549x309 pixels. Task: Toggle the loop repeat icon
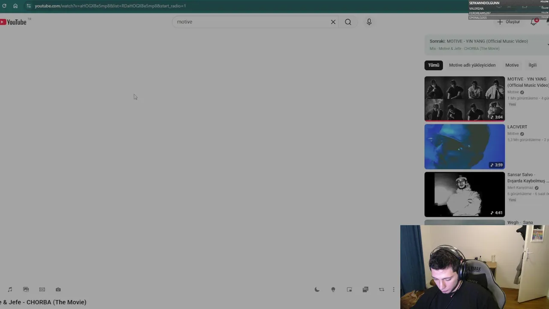coord(381,290)
